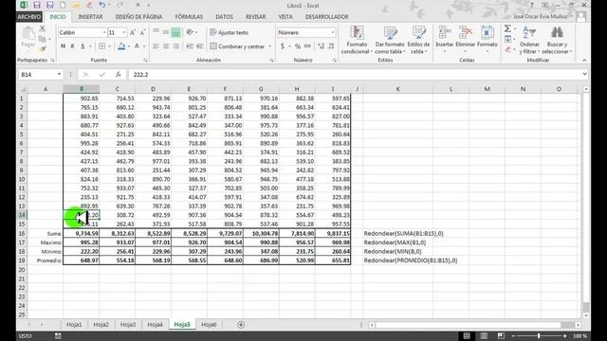607x341 pixels.
Task: Toggle Underline S formatting
Action: pyautogui.click(x=83, y=46)
